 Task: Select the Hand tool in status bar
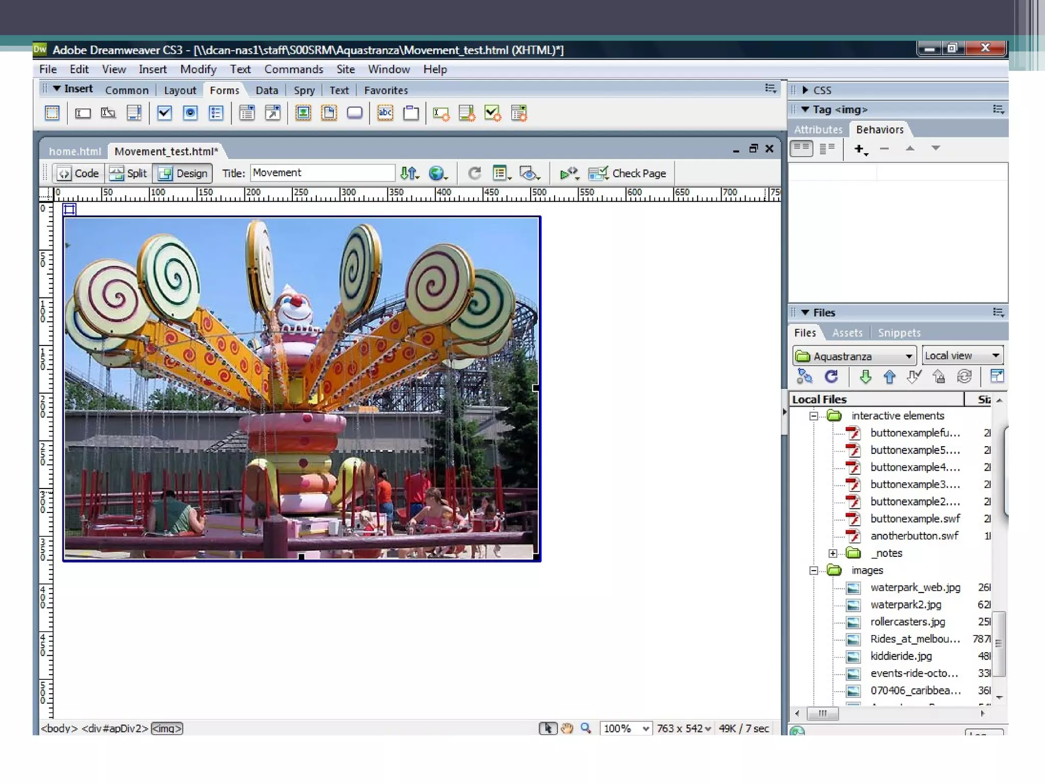(567, 728)
